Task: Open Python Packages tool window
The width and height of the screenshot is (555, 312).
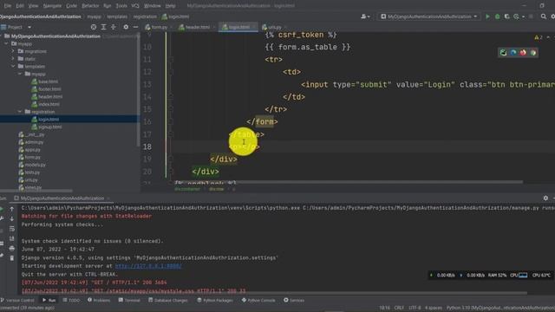Action: (215, 301)
